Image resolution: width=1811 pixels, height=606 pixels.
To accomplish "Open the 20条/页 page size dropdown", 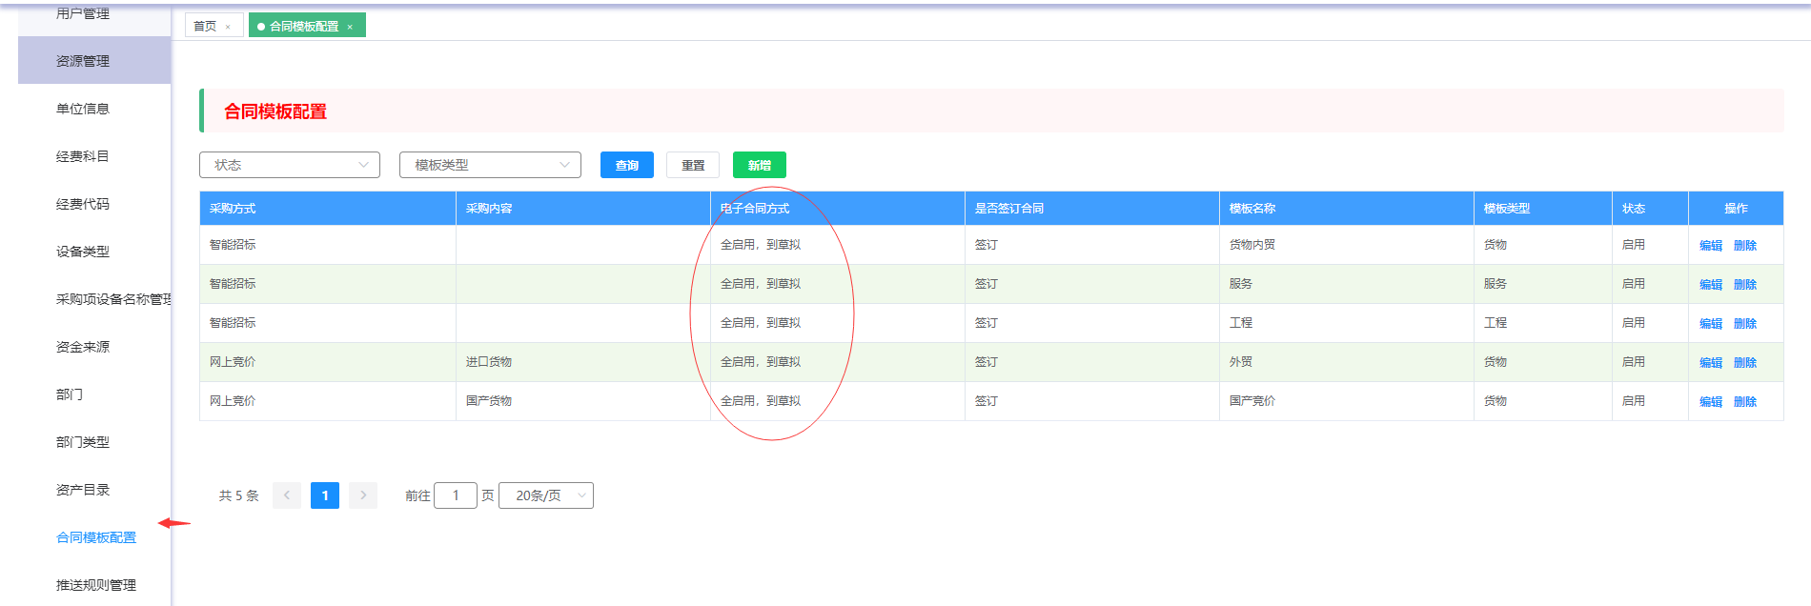I will [546, 495].
